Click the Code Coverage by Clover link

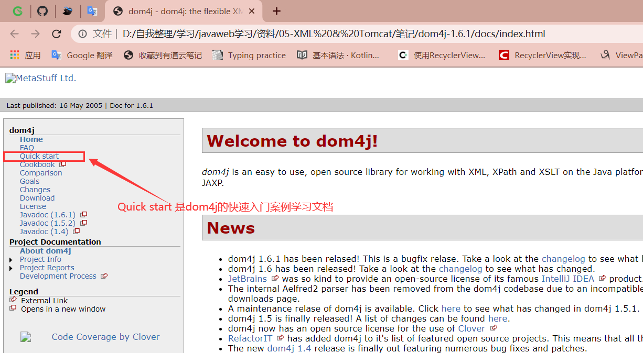click(105, 337)
